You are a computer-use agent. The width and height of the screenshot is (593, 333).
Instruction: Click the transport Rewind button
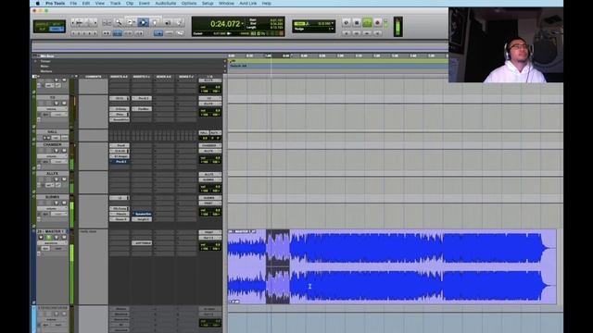(x=356, y=33)
